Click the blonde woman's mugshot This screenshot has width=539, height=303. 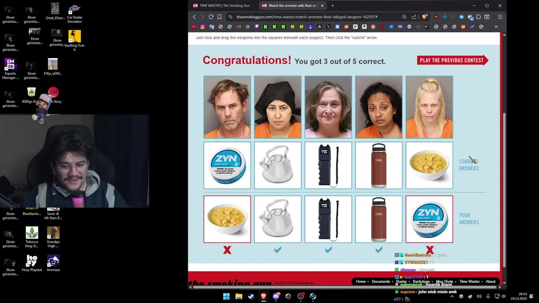point(429,107)
